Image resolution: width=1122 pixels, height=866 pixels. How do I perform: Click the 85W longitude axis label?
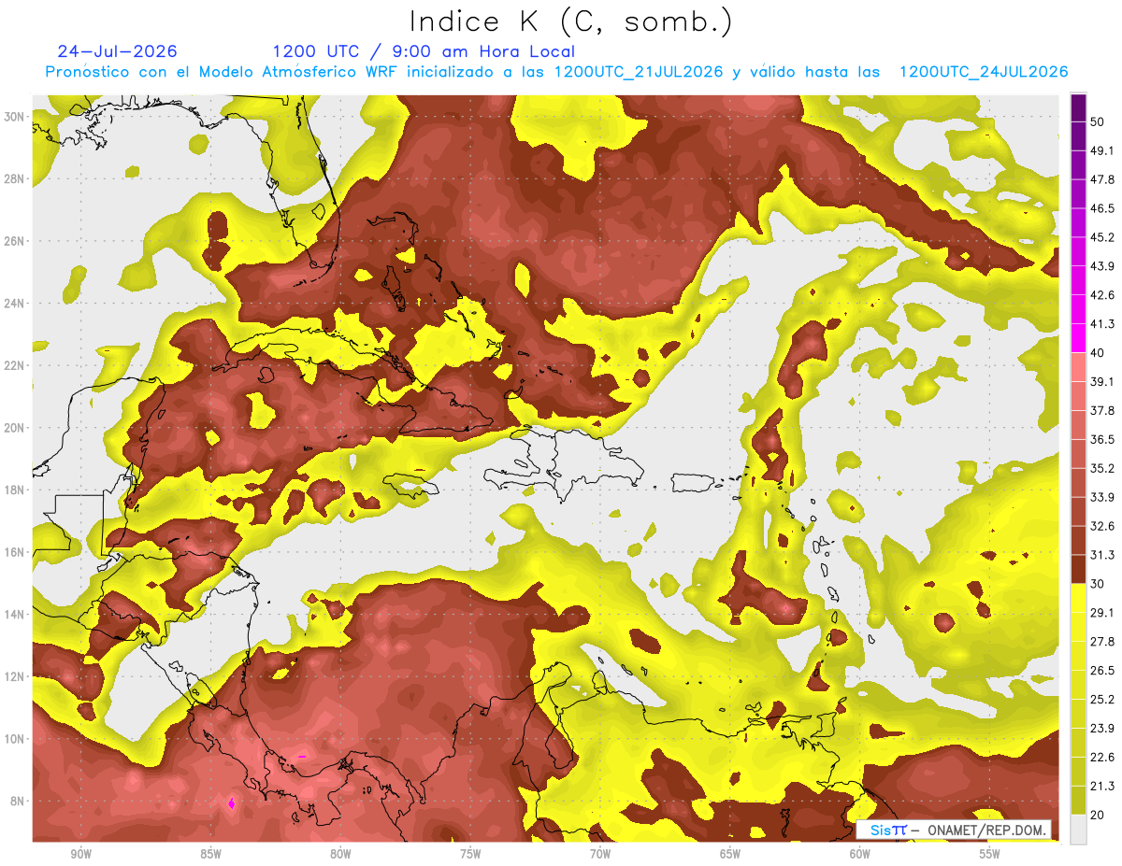(x=210, y=854)
